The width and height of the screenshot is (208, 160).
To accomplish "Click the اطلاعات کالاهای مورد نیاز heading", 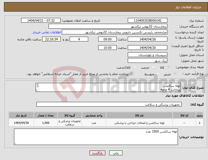I will point(185,96).
